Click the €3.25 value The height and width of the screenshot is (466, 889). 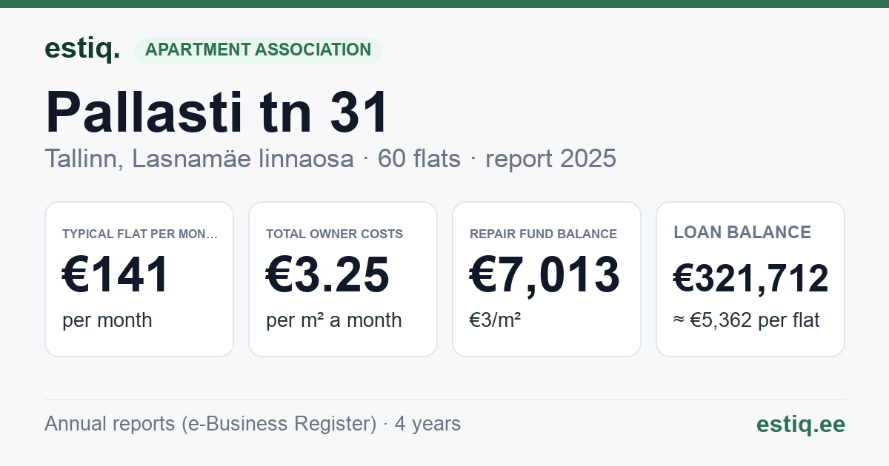[327, 274]
